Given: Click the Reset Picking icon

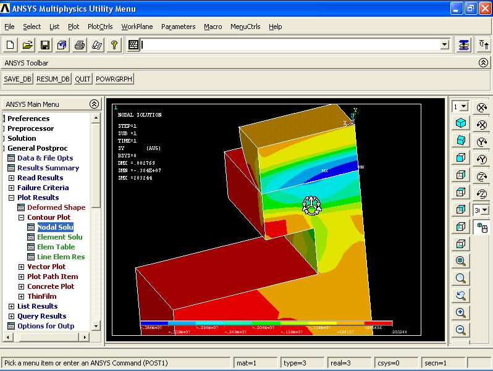Looking at the screenshot, I should pos(484,45).
